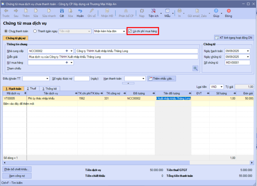Open Mẫu template icon
Viewport: 257px width, 186px height.
click(x=167, y=11)
